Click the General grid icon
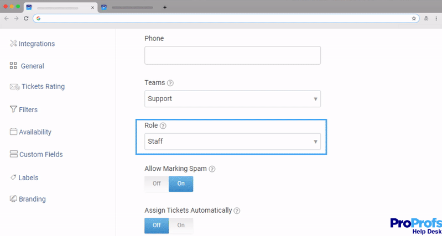This screenshot has width=442, height=236. tap(13, 66)
